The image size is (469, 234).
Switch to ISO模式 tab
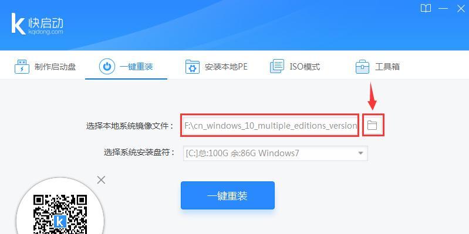tap(295, 66)
